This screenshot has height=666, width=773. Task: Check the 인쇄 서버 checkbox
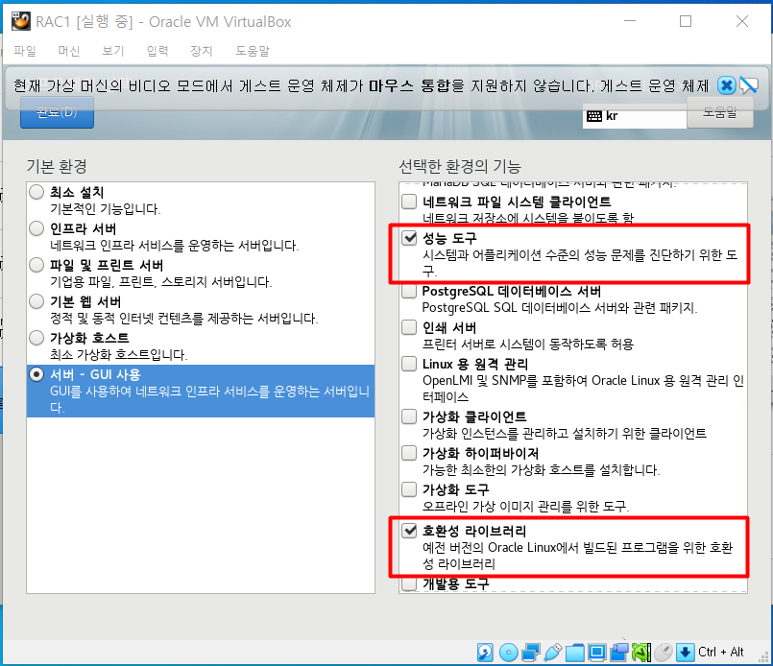[x=409, y=327]
